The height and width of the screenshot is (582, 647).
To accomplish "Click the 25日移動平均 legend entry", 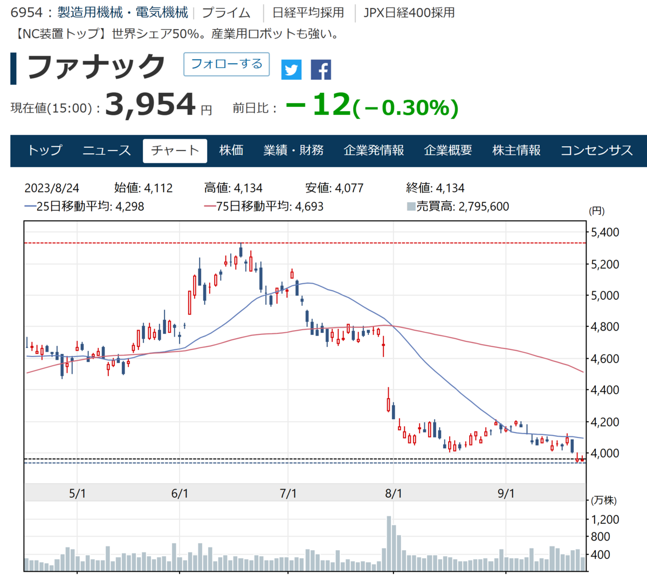I will click(x=85, y=207).
